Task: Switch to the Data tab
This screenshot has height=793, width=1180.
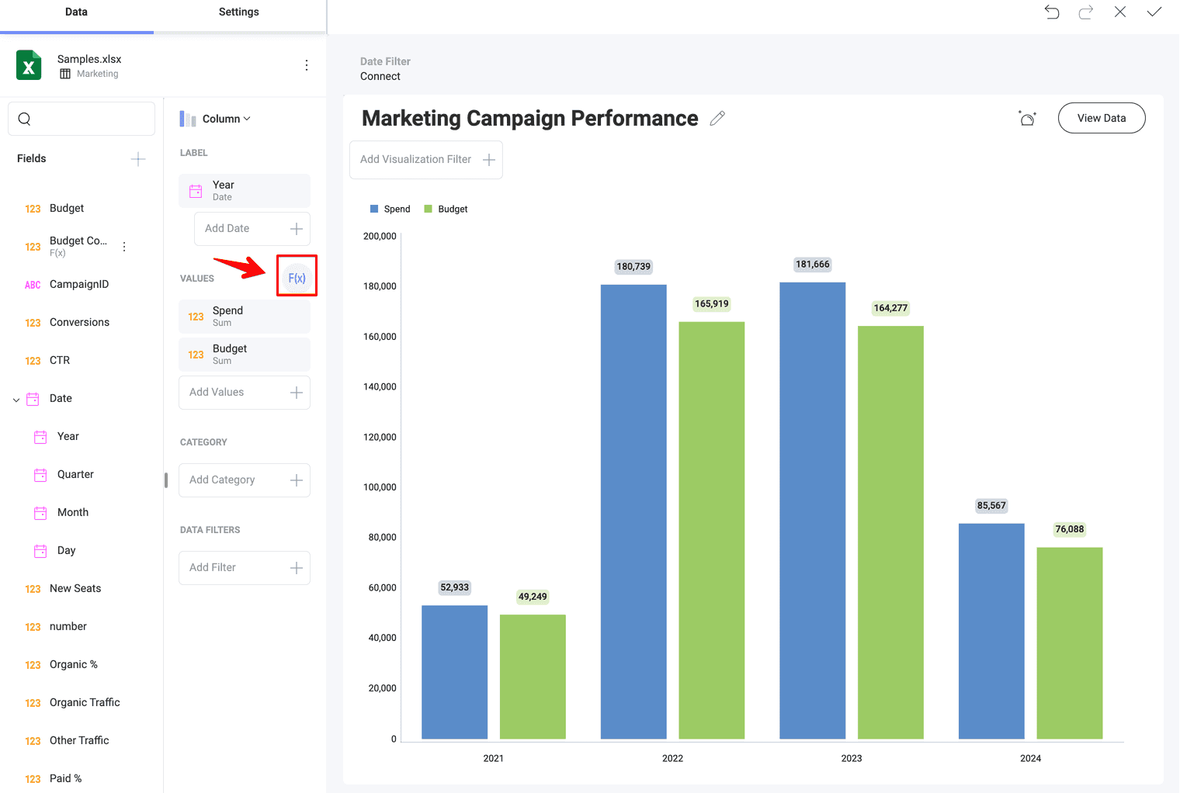Action: click(76, 12)
